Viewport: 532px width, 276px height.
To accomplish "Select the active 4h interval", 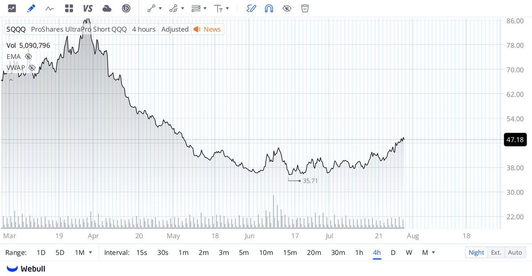I will (x=377, y=253).
